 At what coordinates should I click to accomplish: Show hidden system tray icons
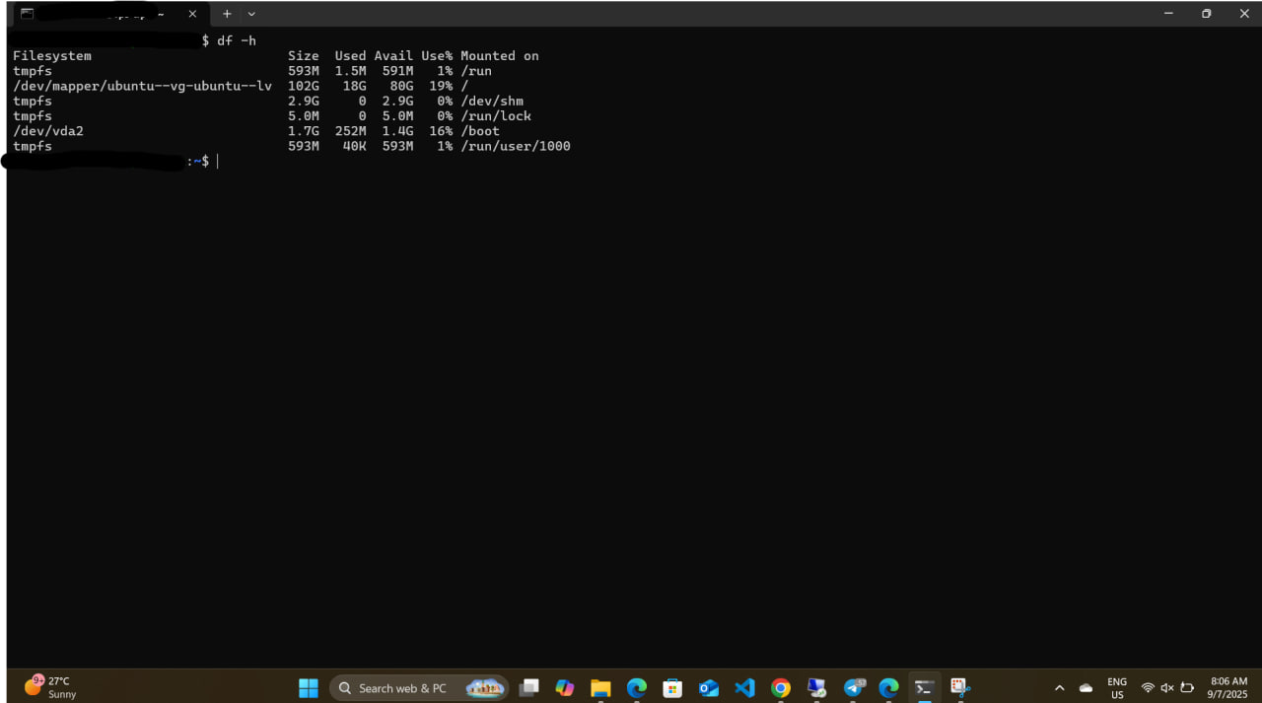tap(1060, 687)
